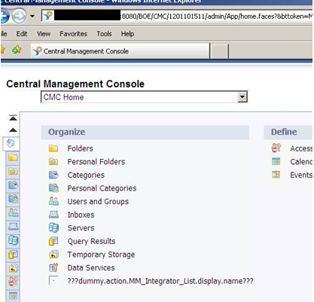
Task: Click the Central Management Console page heading
Action: click(75, 84)
